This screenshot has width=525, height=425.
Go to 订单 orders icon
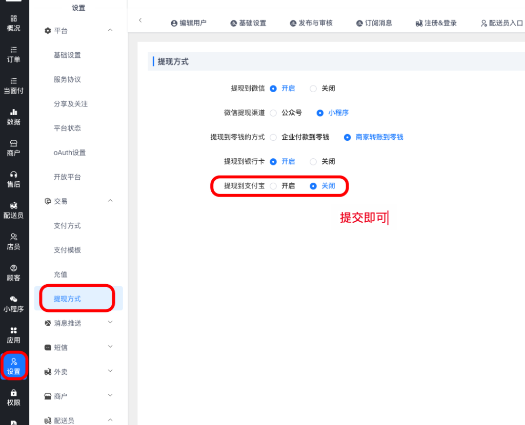14,50
